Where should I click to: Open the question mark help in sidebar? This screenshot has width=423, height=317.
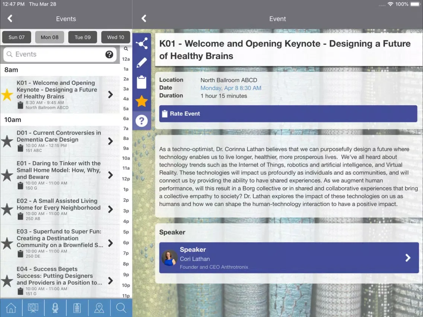141,121
